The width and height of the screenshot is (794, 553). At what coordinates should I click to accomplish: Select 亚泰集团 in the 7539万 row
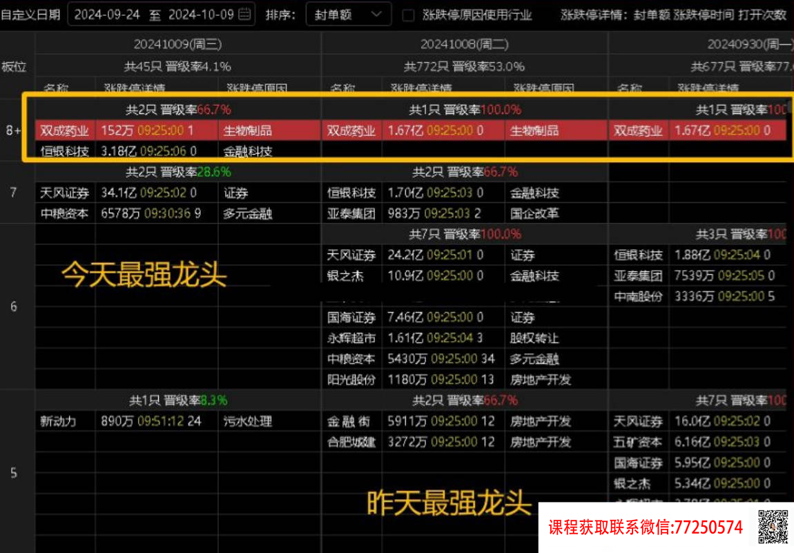click(638, 276)
